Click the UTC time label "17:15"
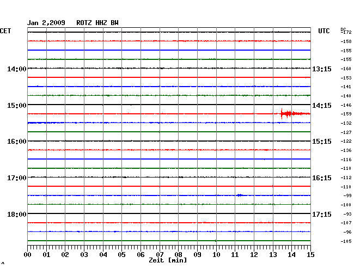Screen dimensions: 354x269 pyautogui.click(x=322, y=214)
